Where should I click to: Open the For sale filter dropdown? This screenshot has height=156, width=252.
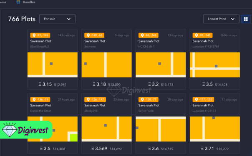pos(57,19)
